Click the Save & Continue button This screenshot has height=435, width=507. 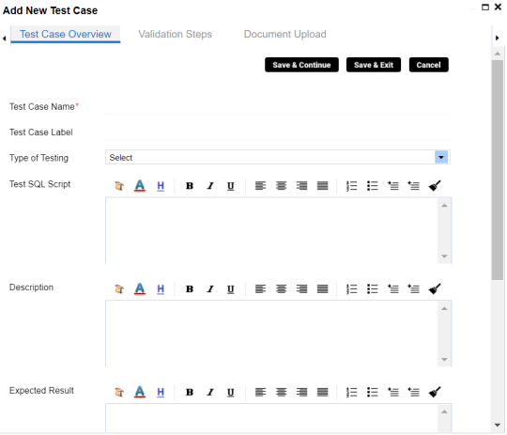301,65
